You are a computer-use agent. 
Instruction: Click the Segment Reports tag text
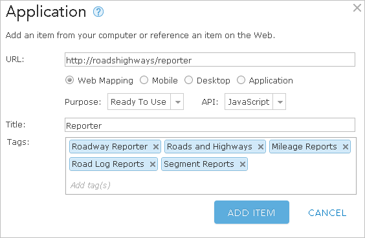(199, 164)
